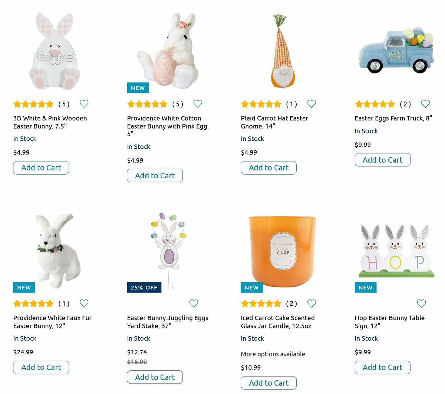Favorite the Providence White Faux Fur Bunny

point(84,304)
